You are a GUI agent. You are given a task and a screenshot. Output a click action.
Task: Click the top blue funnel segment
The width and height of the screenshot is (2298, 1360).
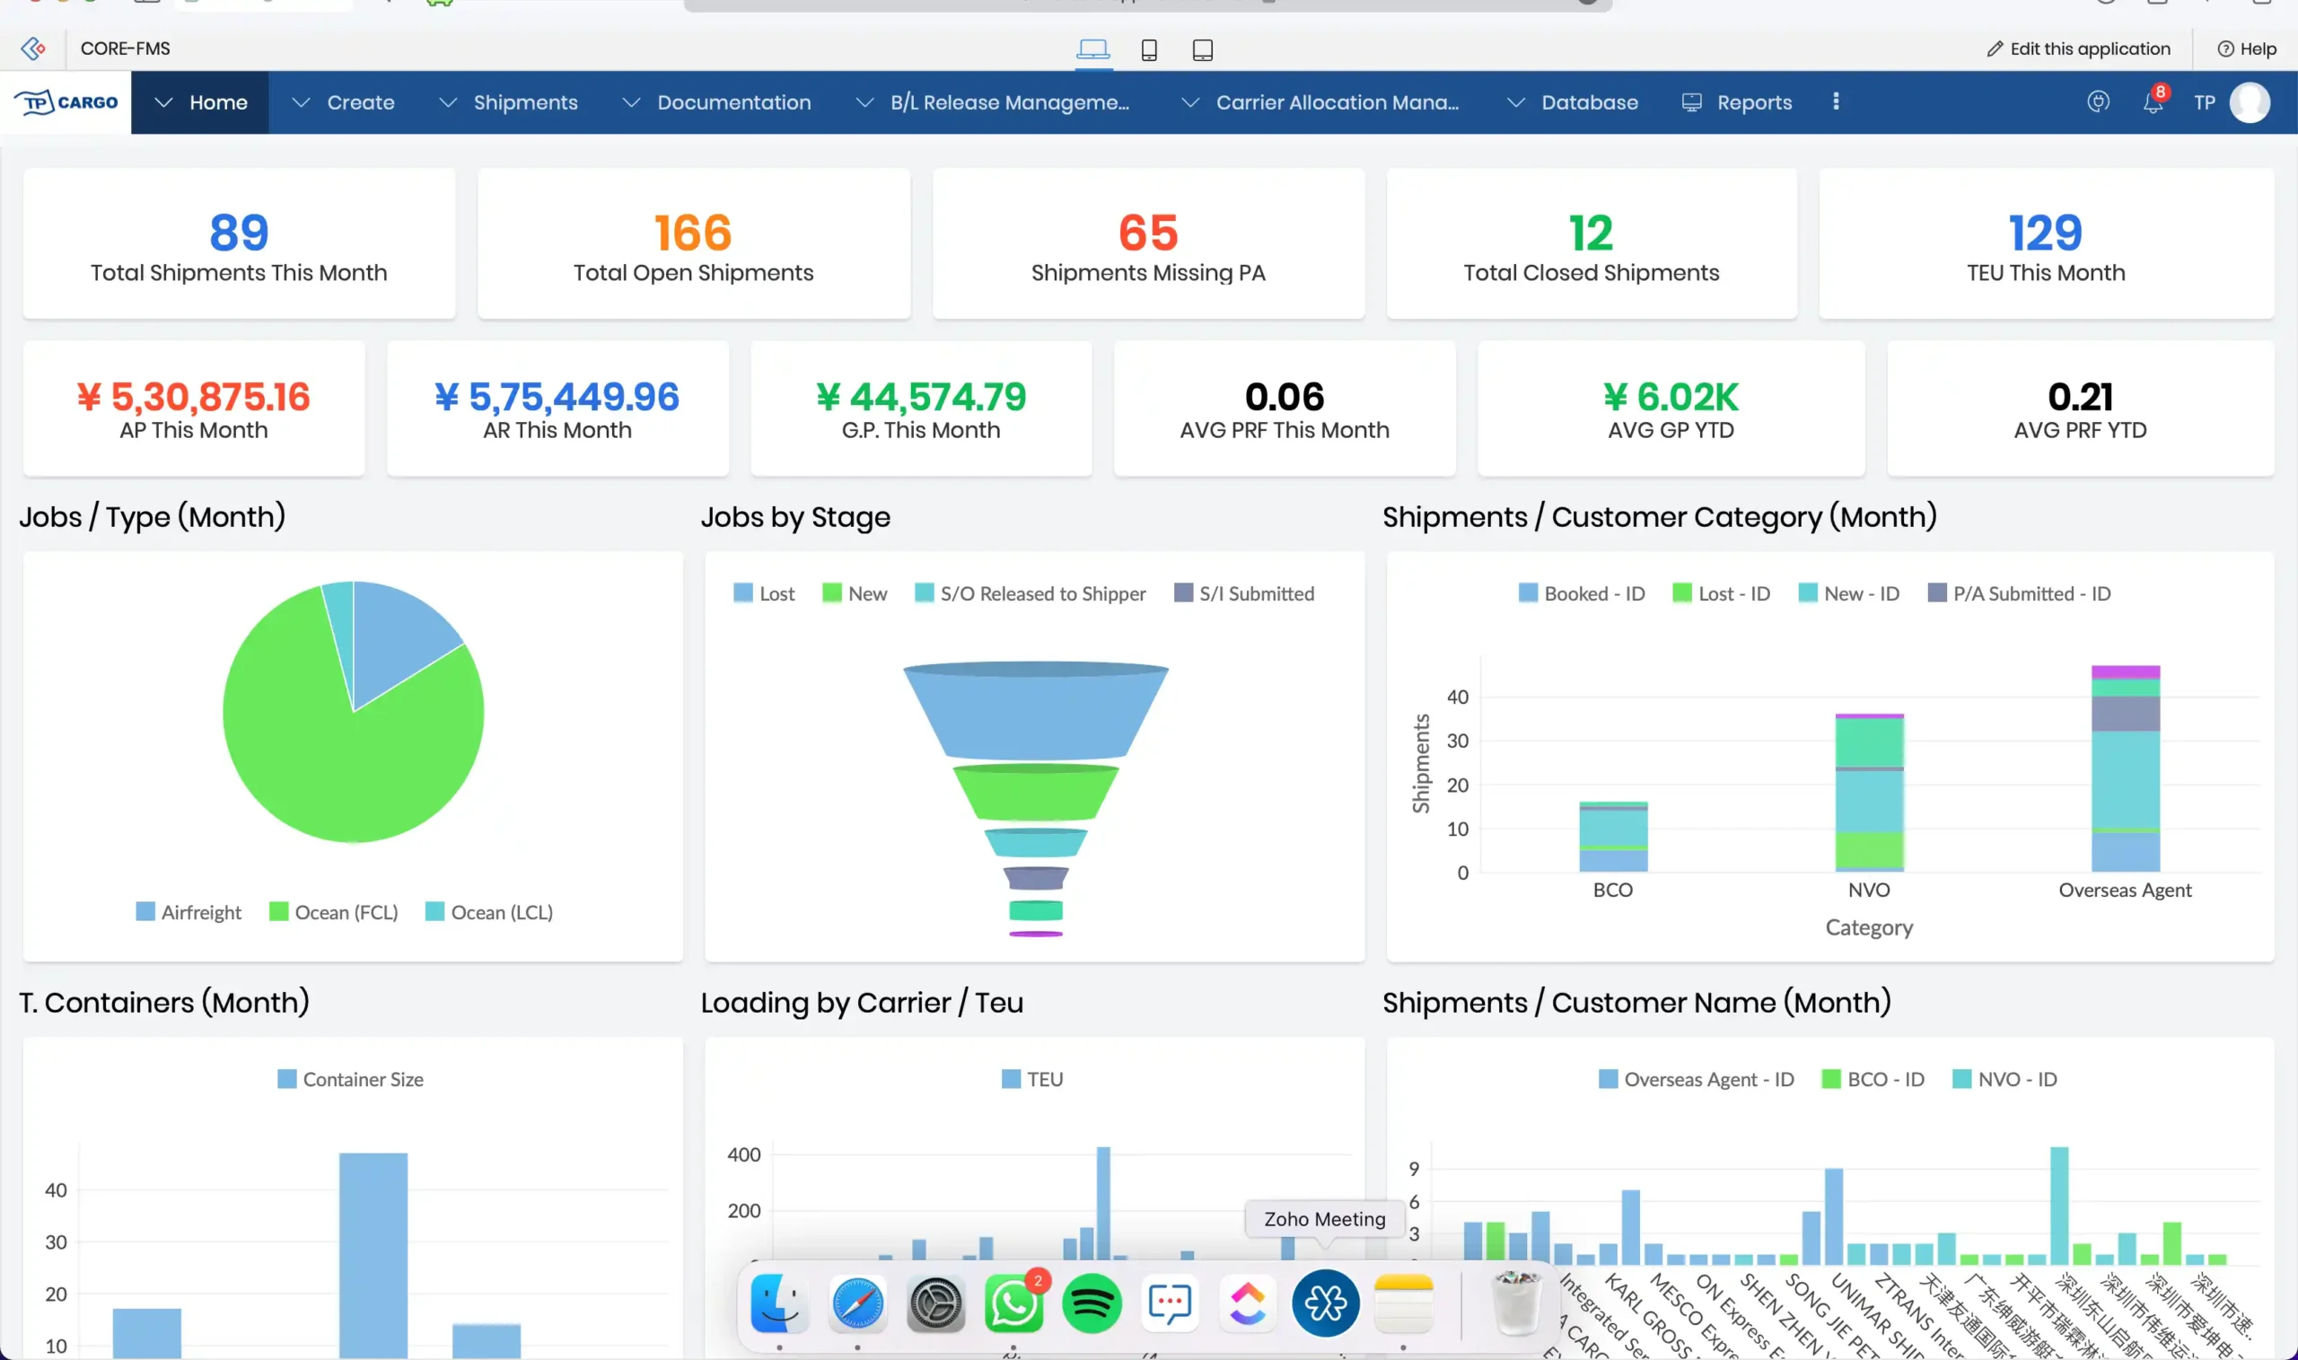(x=1036, y=711)
